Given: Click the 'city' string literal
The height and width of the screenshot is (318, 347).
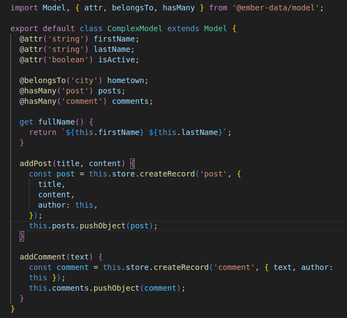Looking at the screenshot, I should point(84,80).
